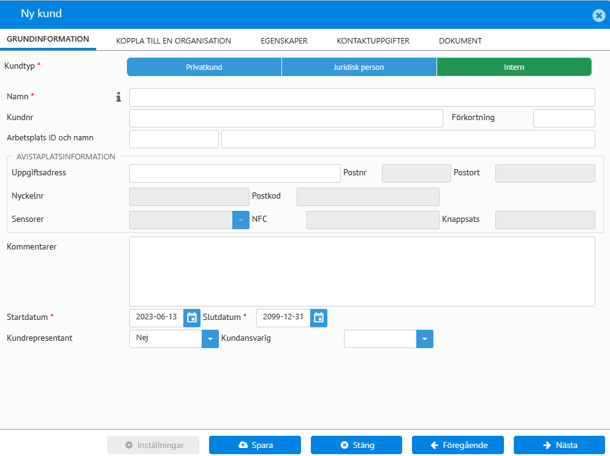Screen dimensions: 610x456
Task: Expand the Sensorer dropdown
Action: (x=241, y=220)
